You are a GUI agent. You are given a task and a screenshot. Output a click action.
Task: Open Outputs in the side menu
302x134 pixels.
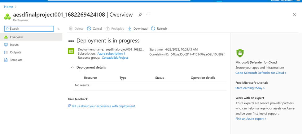point(31,52)
